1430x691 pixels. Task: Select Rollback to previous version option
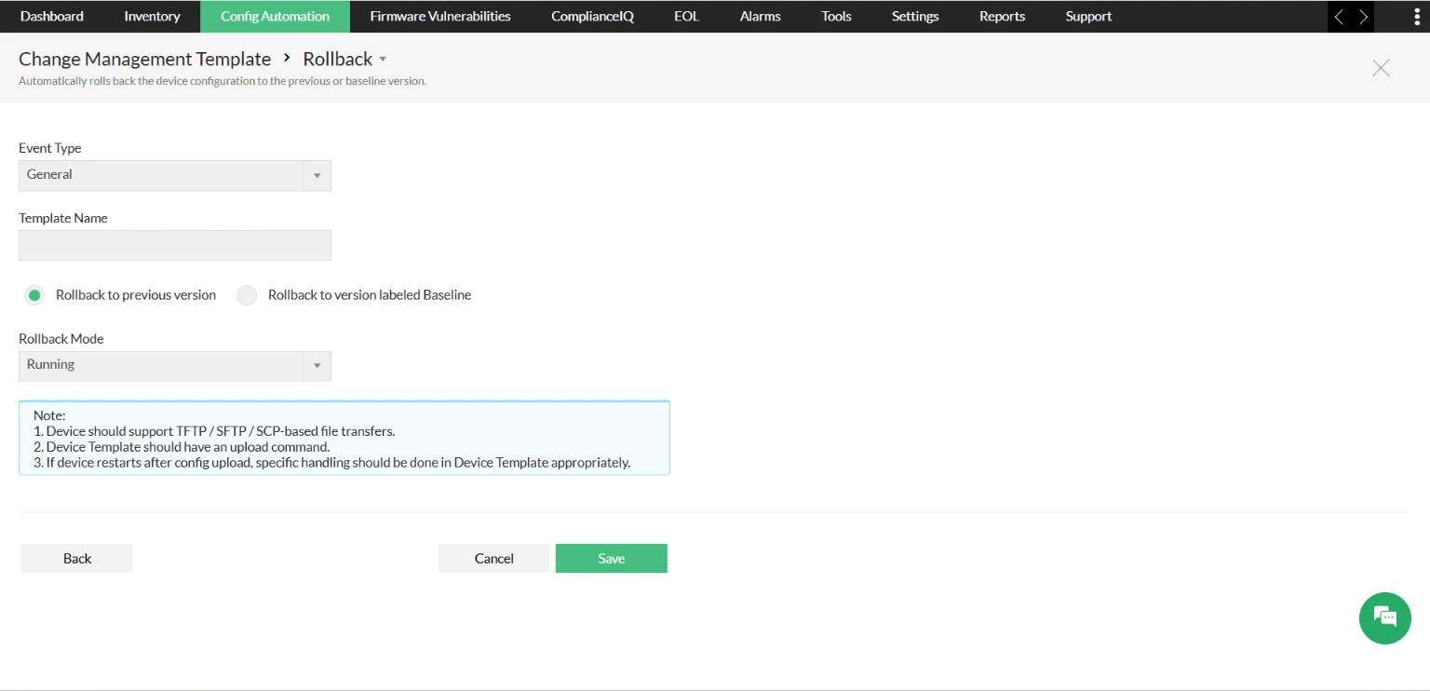click(x=34, y=295)
